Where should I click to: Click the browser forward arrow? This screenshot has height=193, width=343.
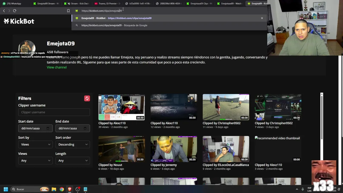(9, 11)
